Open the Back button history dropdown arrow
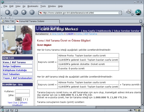 coord(10,15)
